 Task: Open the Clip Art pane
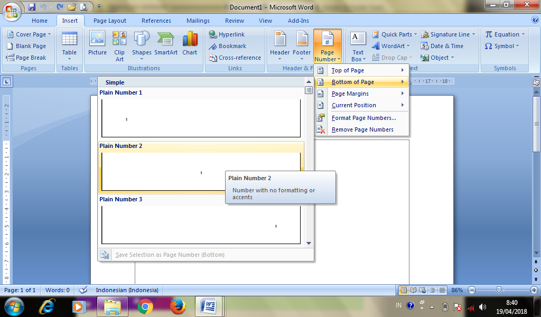click(119, 46)
